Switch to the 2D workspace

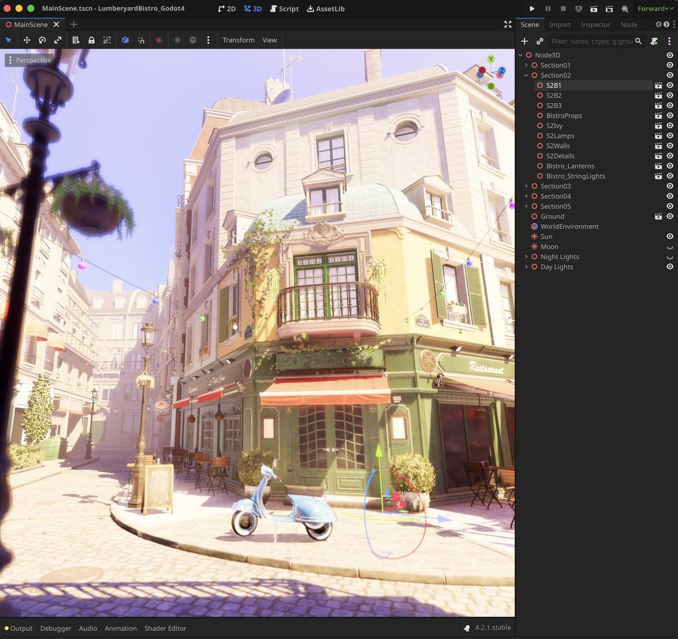(x=227, y=8)
